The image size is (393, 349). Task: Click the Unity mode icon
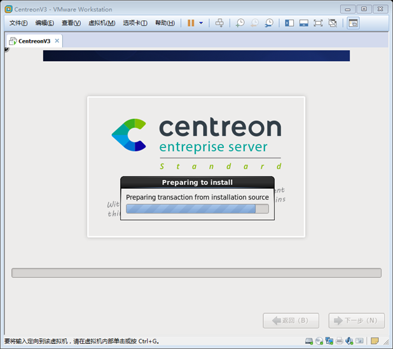[333, 23]
